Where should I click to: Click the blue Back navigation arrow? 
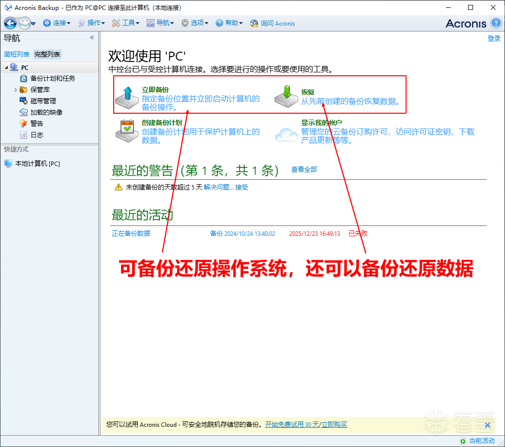tap(10, 23)
